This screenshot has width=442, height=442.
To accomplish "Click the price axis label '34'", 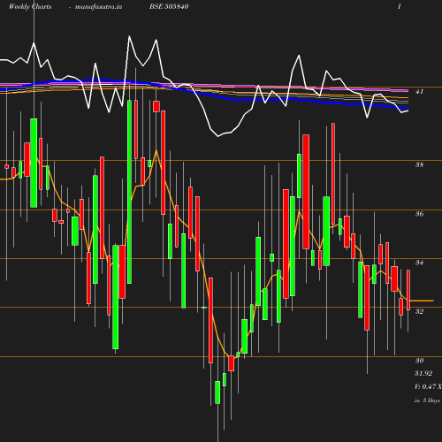I will pos(420,263).
